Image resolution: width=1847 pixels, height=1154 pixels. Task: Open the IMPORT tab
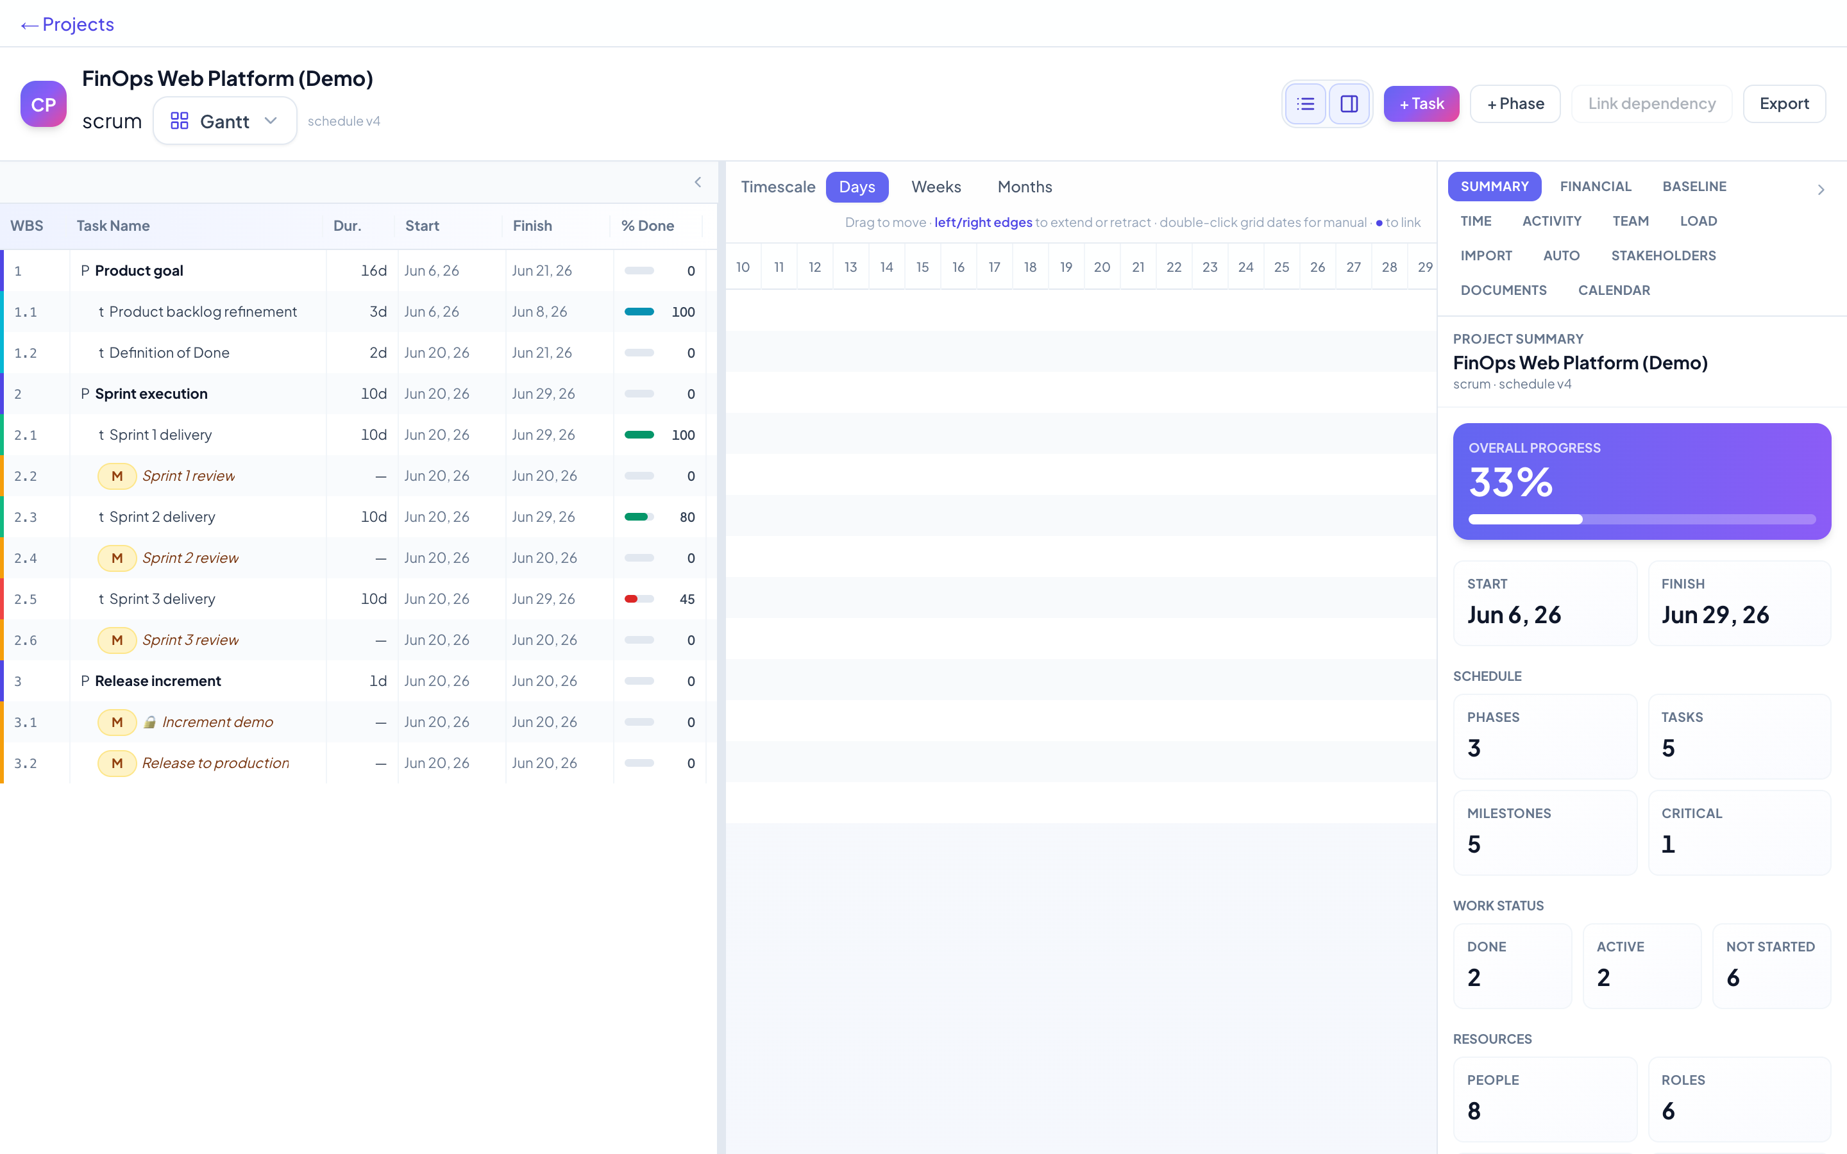[x=1486, y=256]
